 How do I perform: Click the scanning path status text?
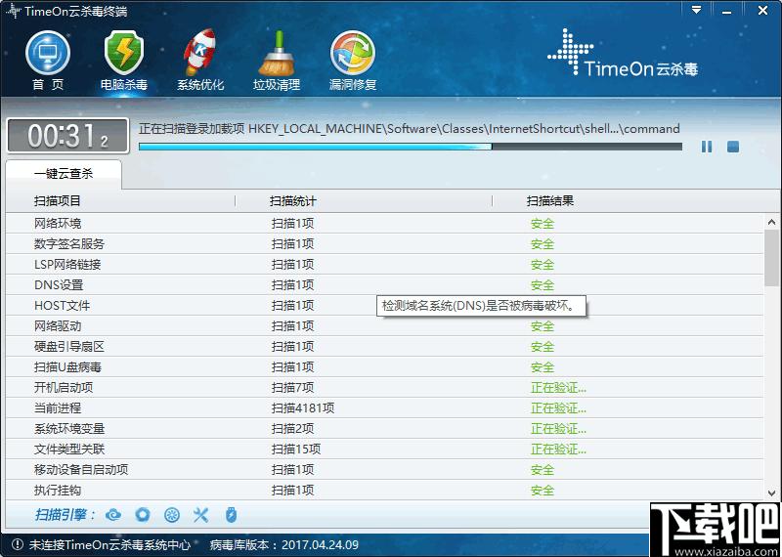click(409, 129)
